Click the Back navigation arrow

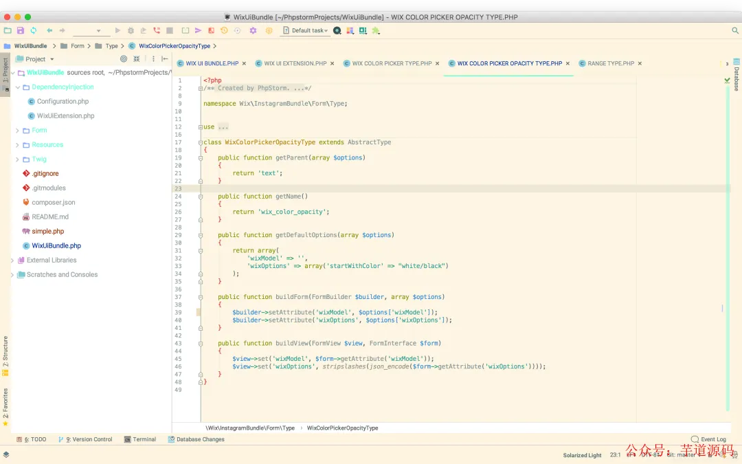click(x=49, y=31)
